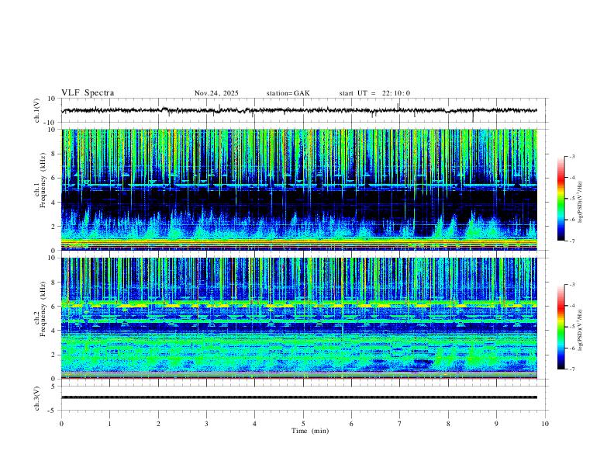Image resolution: width=614 pixels, height=475 pixels.
Task: Click the "-7" label on ch.1 colorbar
Action: click(x=571, y=241)
